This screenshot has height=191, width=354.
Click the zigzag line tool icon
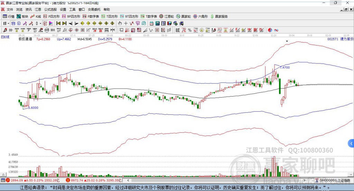(x=151, y=30)
